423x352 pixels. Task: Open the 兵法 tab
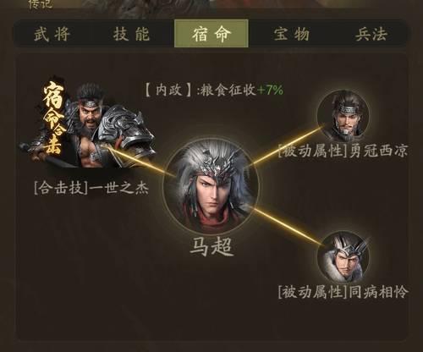(371, 35)
